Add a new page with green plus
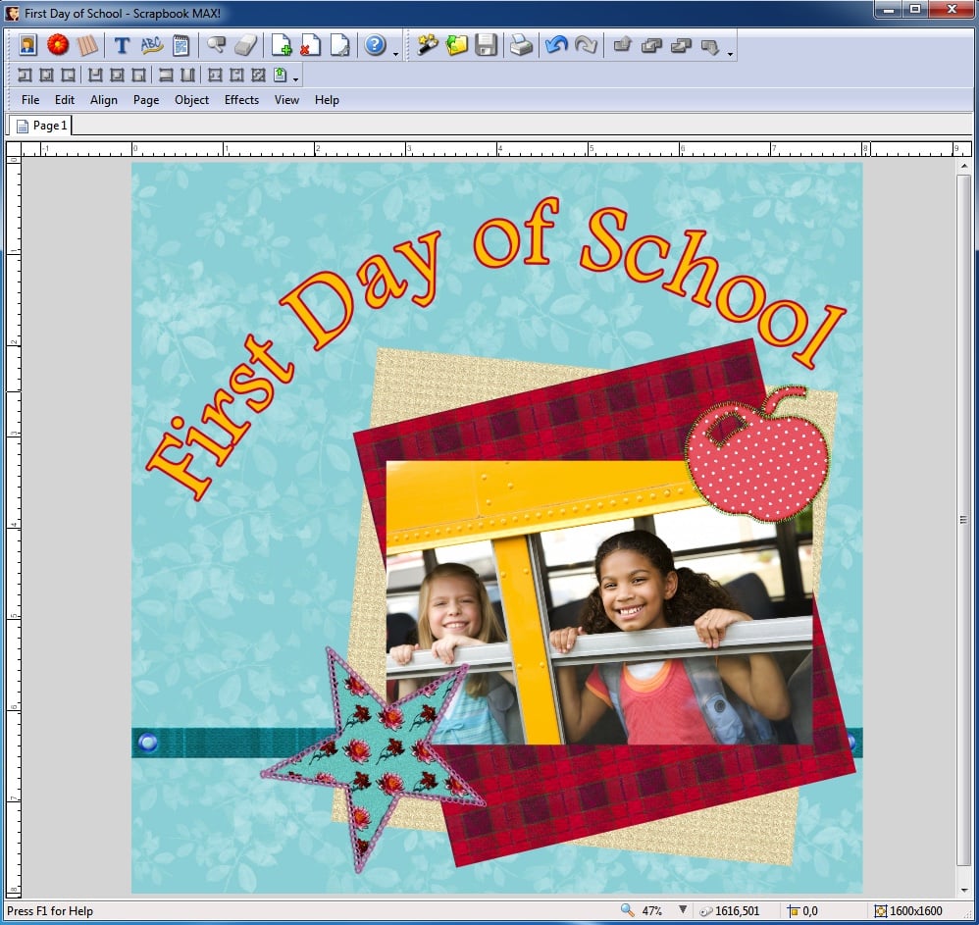The width and height of the screenshot is (979, 925). (281, 45)
